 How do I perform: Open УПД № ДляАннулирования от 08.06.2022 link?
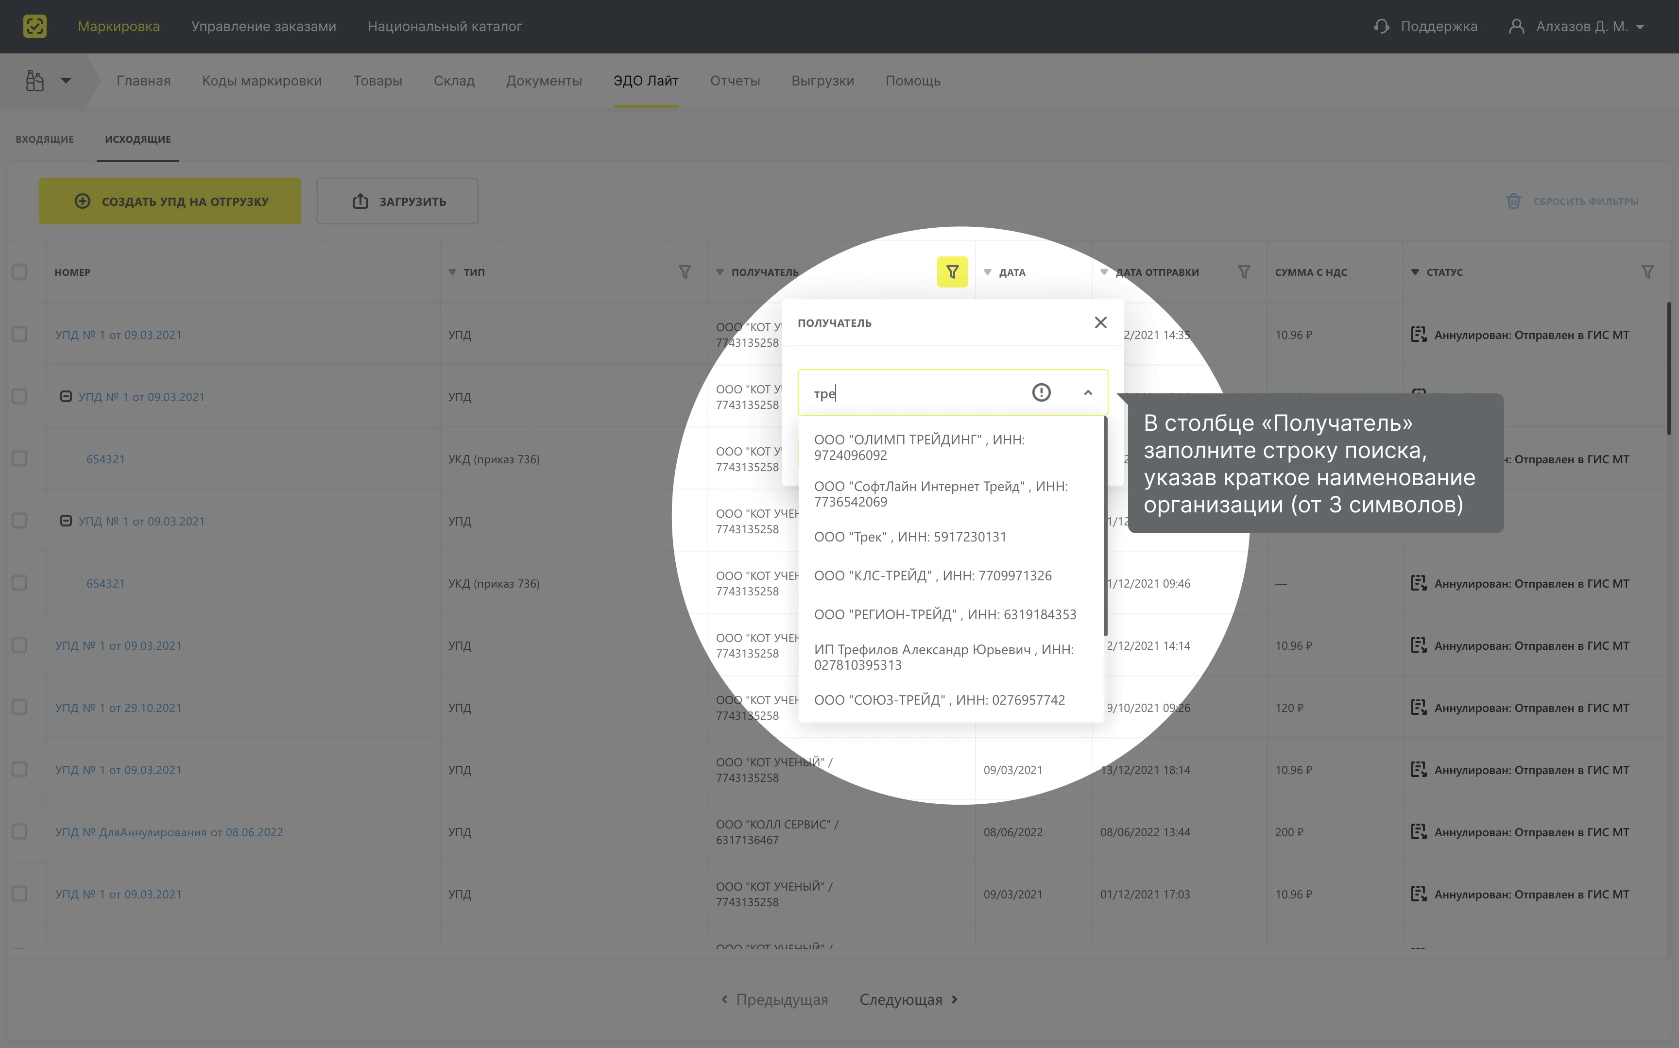click(x=169, y=832)
